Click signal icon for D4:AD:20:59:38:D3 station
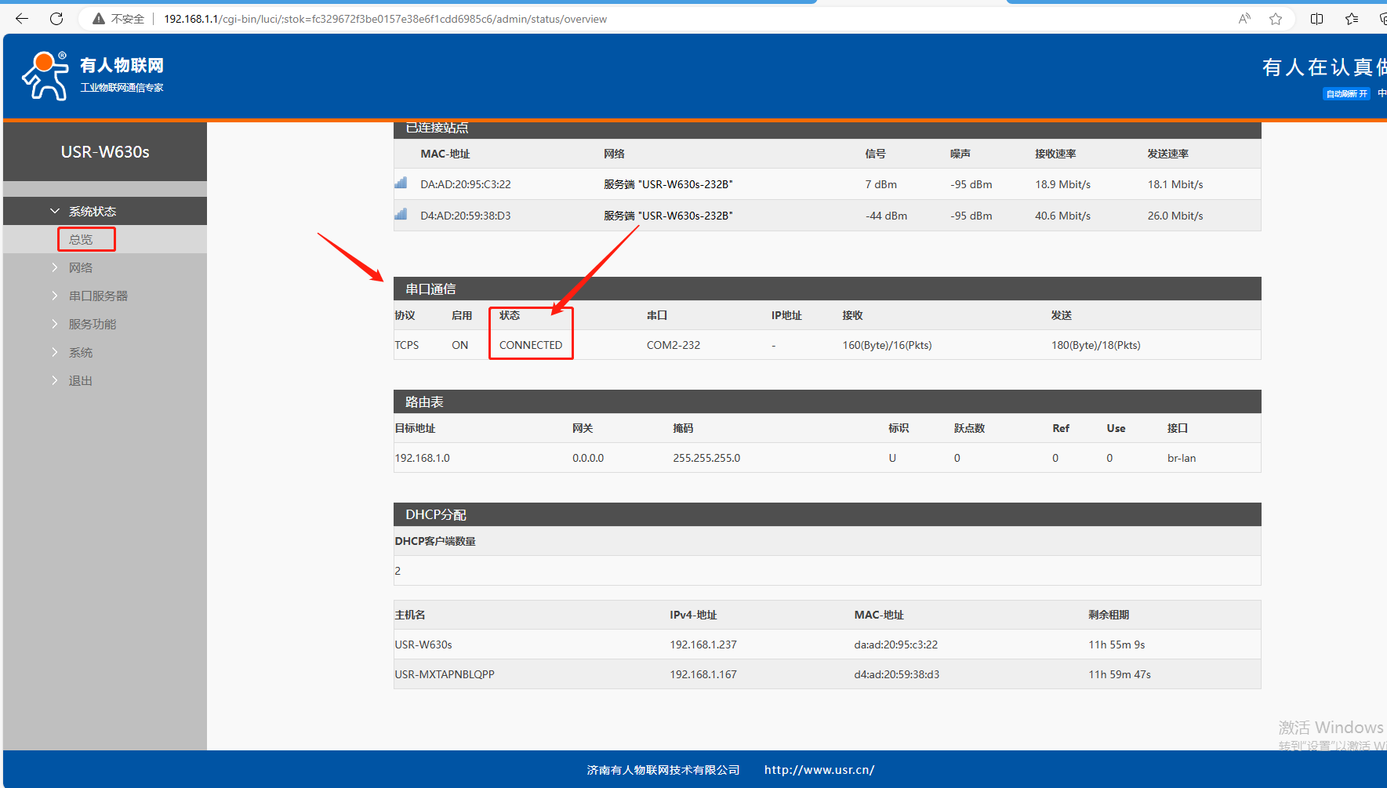Viewport: 1387px width, 788px height. (x=401, y=215)
